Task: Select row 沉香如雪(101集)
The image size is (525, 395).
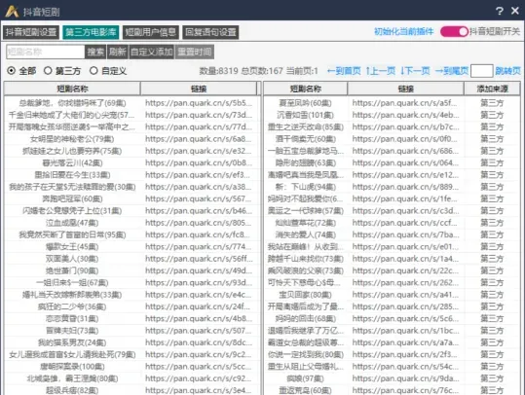Action: coord(305,115)
